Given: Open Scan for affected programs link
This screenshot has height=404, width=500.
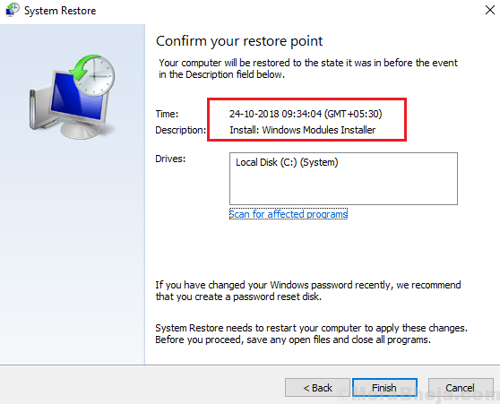Looking at the screenshot, I should [289, 214].
